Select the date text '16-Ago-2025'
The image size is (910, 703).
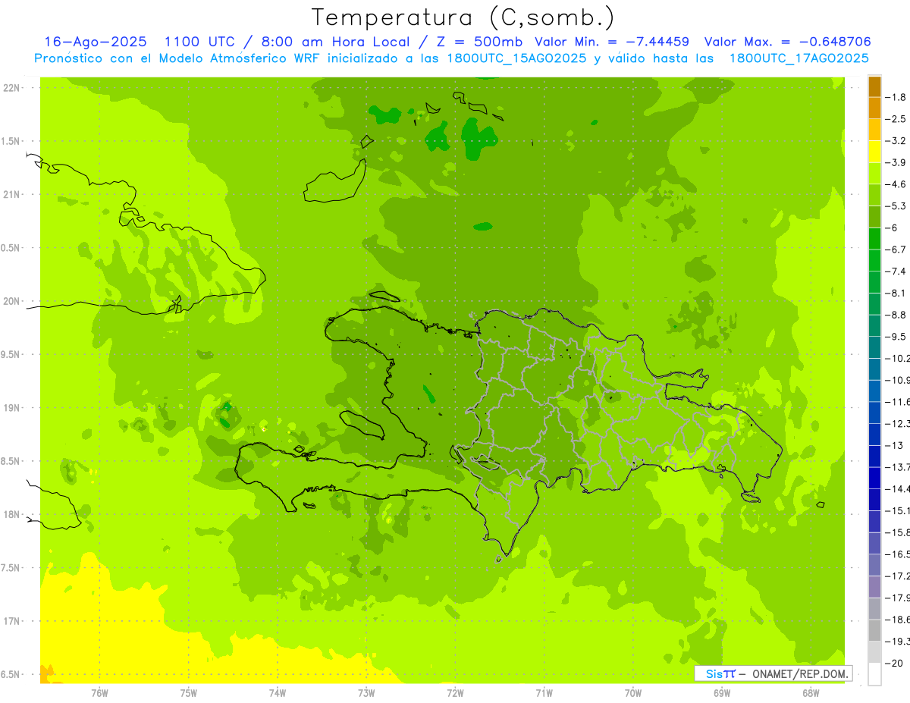click(94, 42)
